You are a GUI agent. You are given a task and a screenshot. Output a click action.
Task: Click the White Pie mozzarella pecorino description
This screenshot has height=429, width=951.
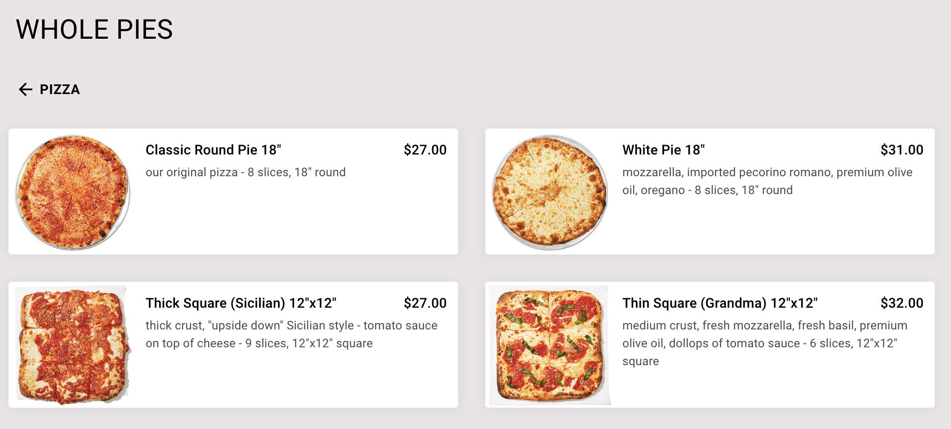pyautogui.click(x=767, y=181)
